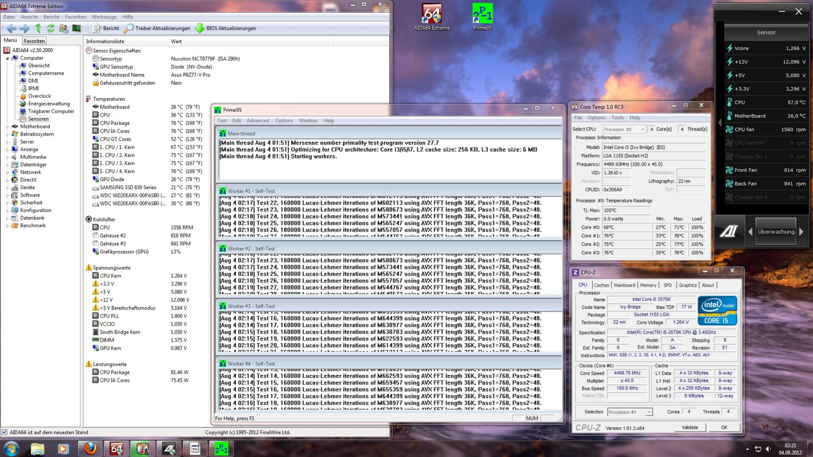Image resolution: width=813 pixels, height=457 pixels.
Task: Open Windows Media Player from the taskbar
Action: pos(64,449)
